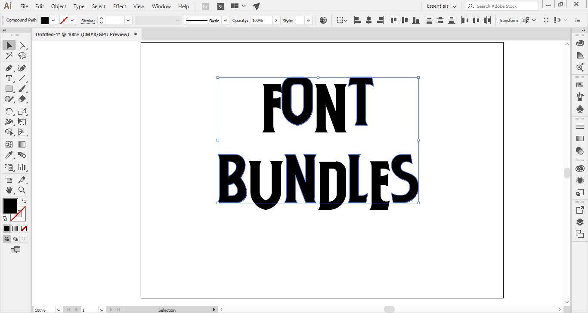
Task: Open the Color panel palette icon
Action: (580, 43)
